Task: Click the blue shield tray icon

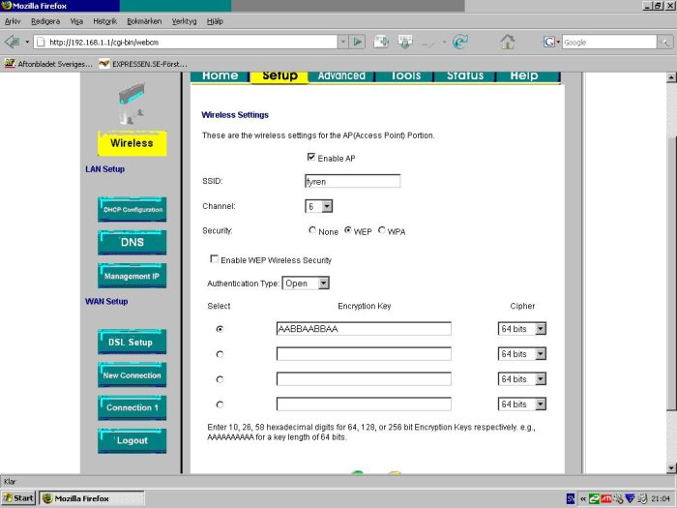Action: click(630, 498)
